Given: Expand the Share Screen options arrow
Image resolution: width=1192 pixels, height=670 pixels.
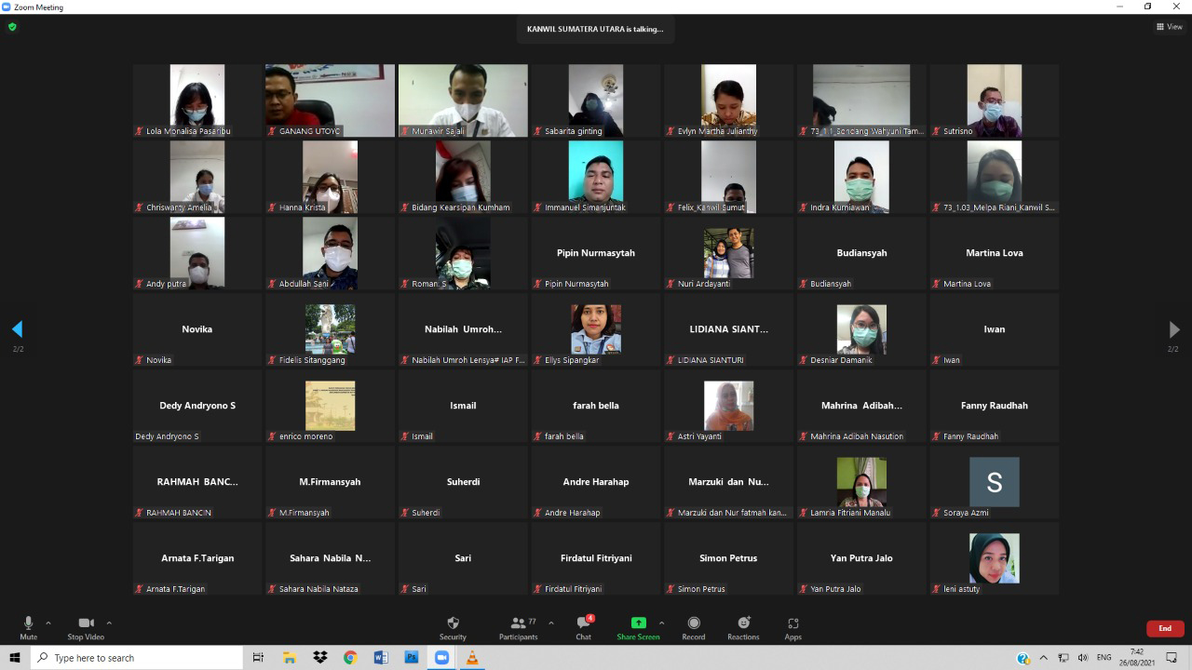Looking at the screenshot, I should coord(662,623).
